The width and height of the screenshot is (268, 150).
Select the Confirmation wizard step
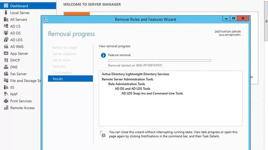62,72
